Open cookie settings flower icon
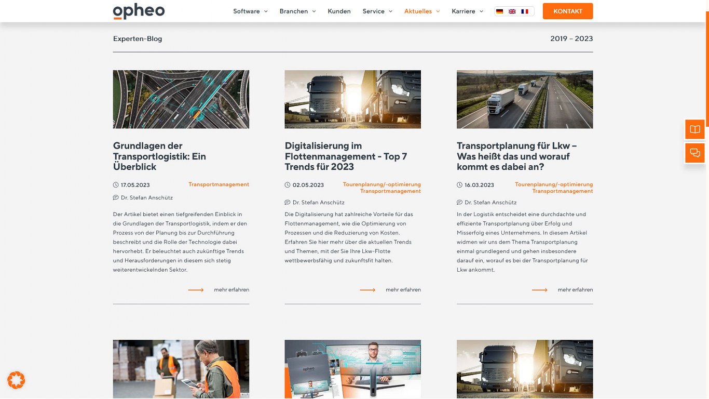Viewport: 709px width, 399px height. coord(16,380)
